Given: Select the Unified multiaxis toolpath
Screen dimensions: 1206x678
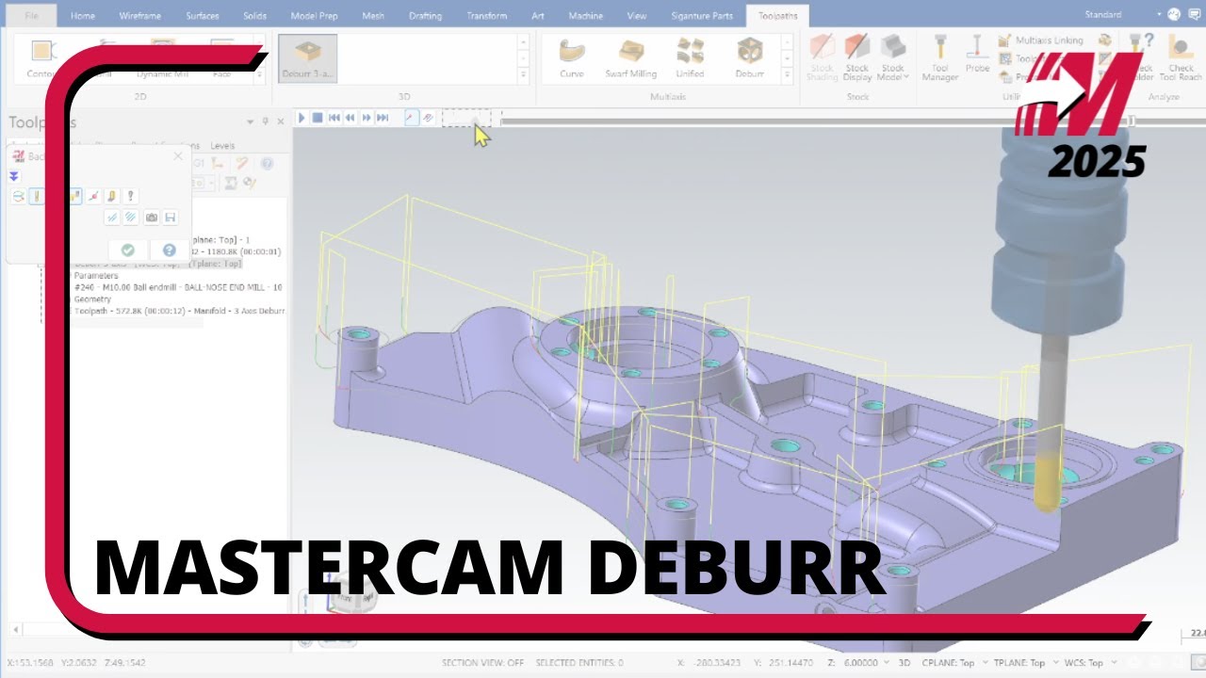Looking at the screenshot, I should tap(690, 58).
